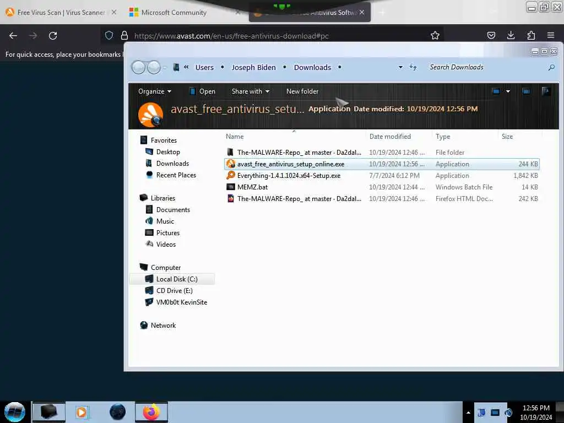Open the Pictures library
This screenshot has height=423, width=564.
coord(167,233)
